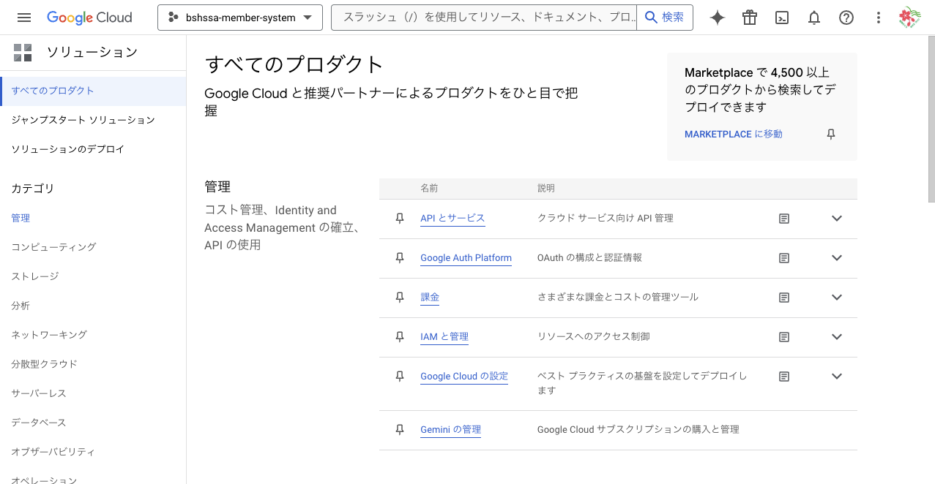This screenshot has width=935, height=484.
Task: Click the page vertical scrollbar
Action: click(x=931, y=117)
